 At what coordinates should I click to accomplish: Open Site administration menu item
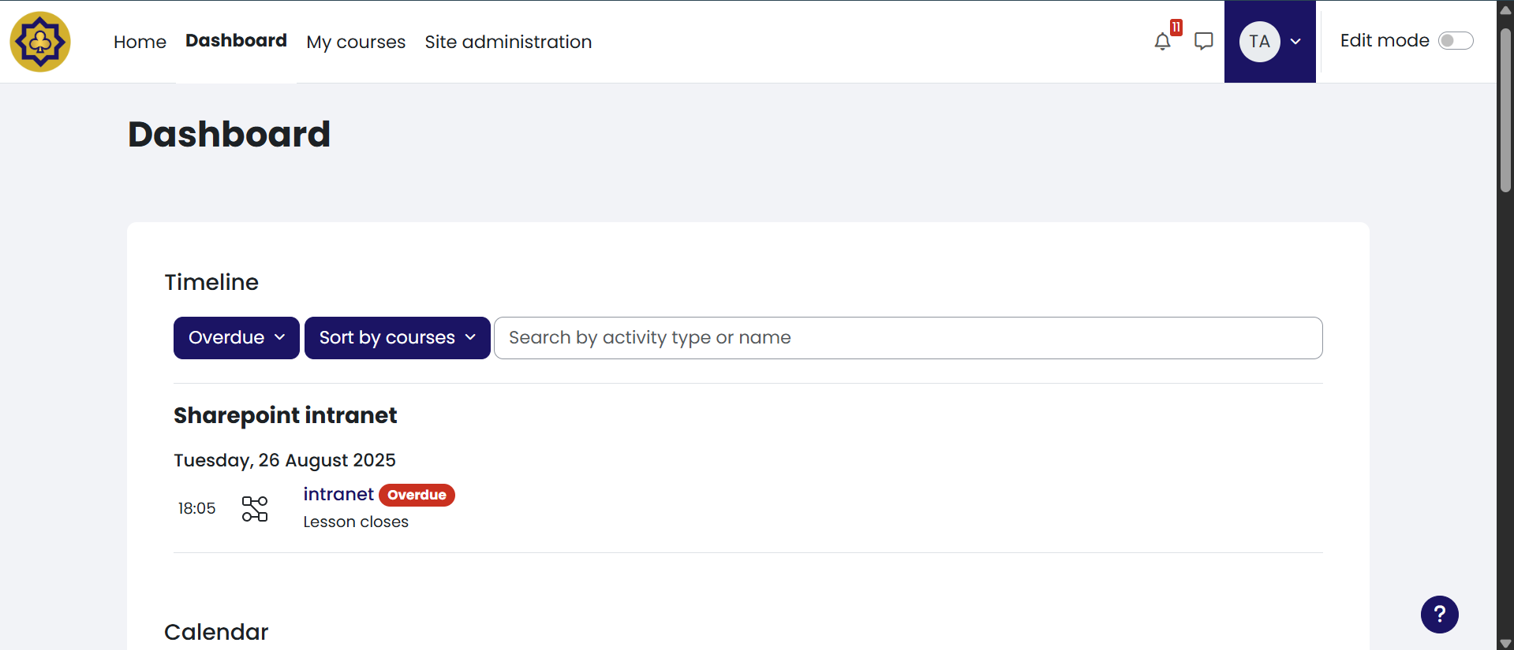[508, 42]
